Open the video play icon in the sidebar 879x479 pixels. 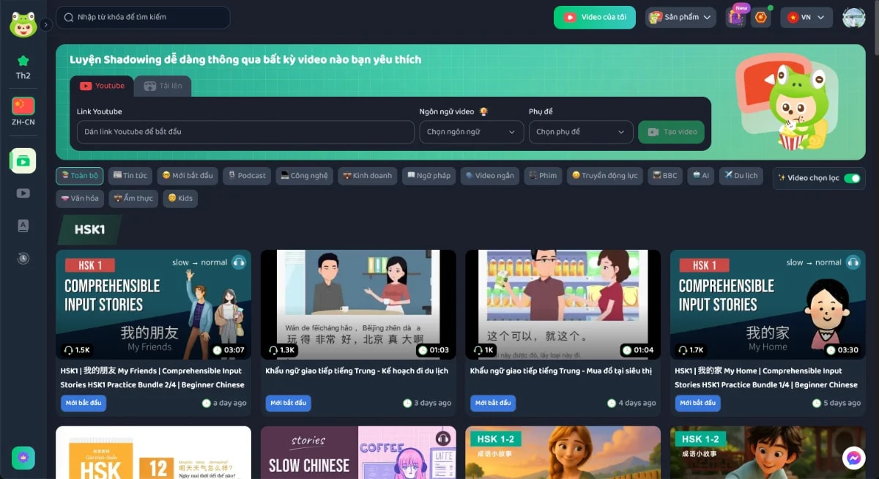point(22,193)
